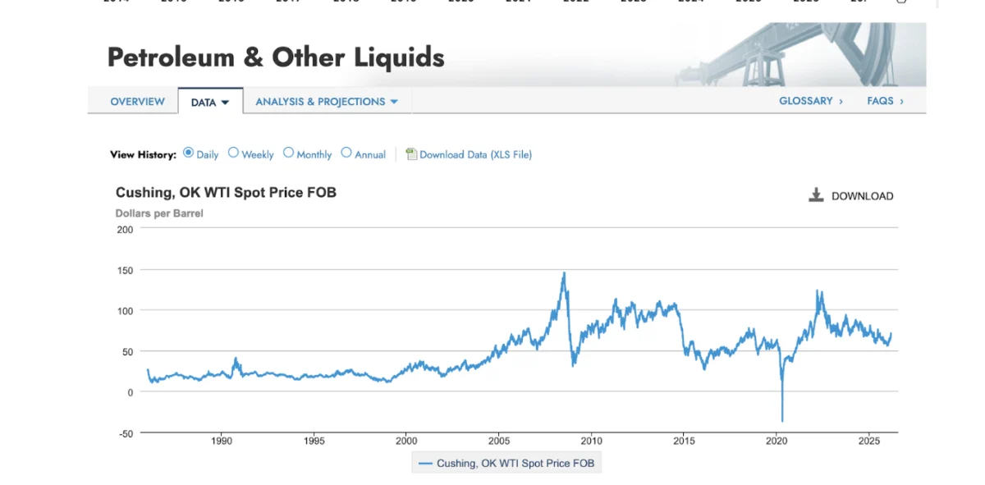This screenshot has width=985, height=485.
Task: Click the XLS spreadsheet icon beside Download Data
Action: 410,154
